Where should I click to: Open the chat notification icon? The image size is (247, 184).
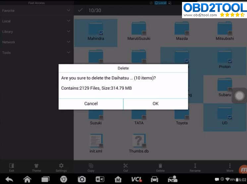pyautogui.click(x=217, y=179)
